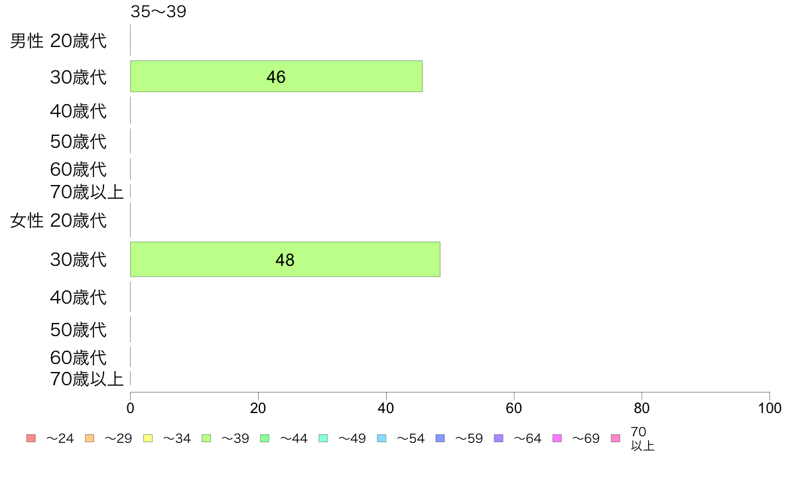This screenshot has height=488, width=788.
Task: Click the red ~24 legend swatch
Action: point(31,438)
